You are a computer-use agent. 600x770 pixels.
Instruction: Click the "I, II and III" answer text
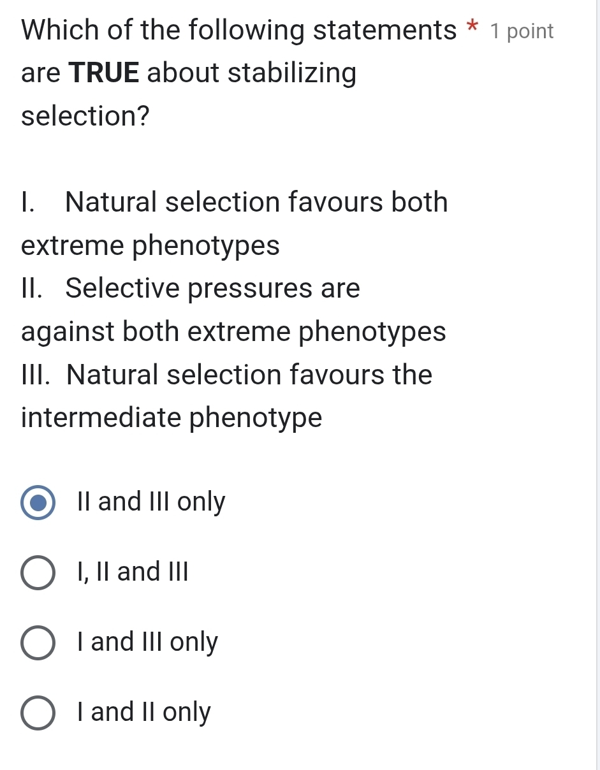coord(133,572)
